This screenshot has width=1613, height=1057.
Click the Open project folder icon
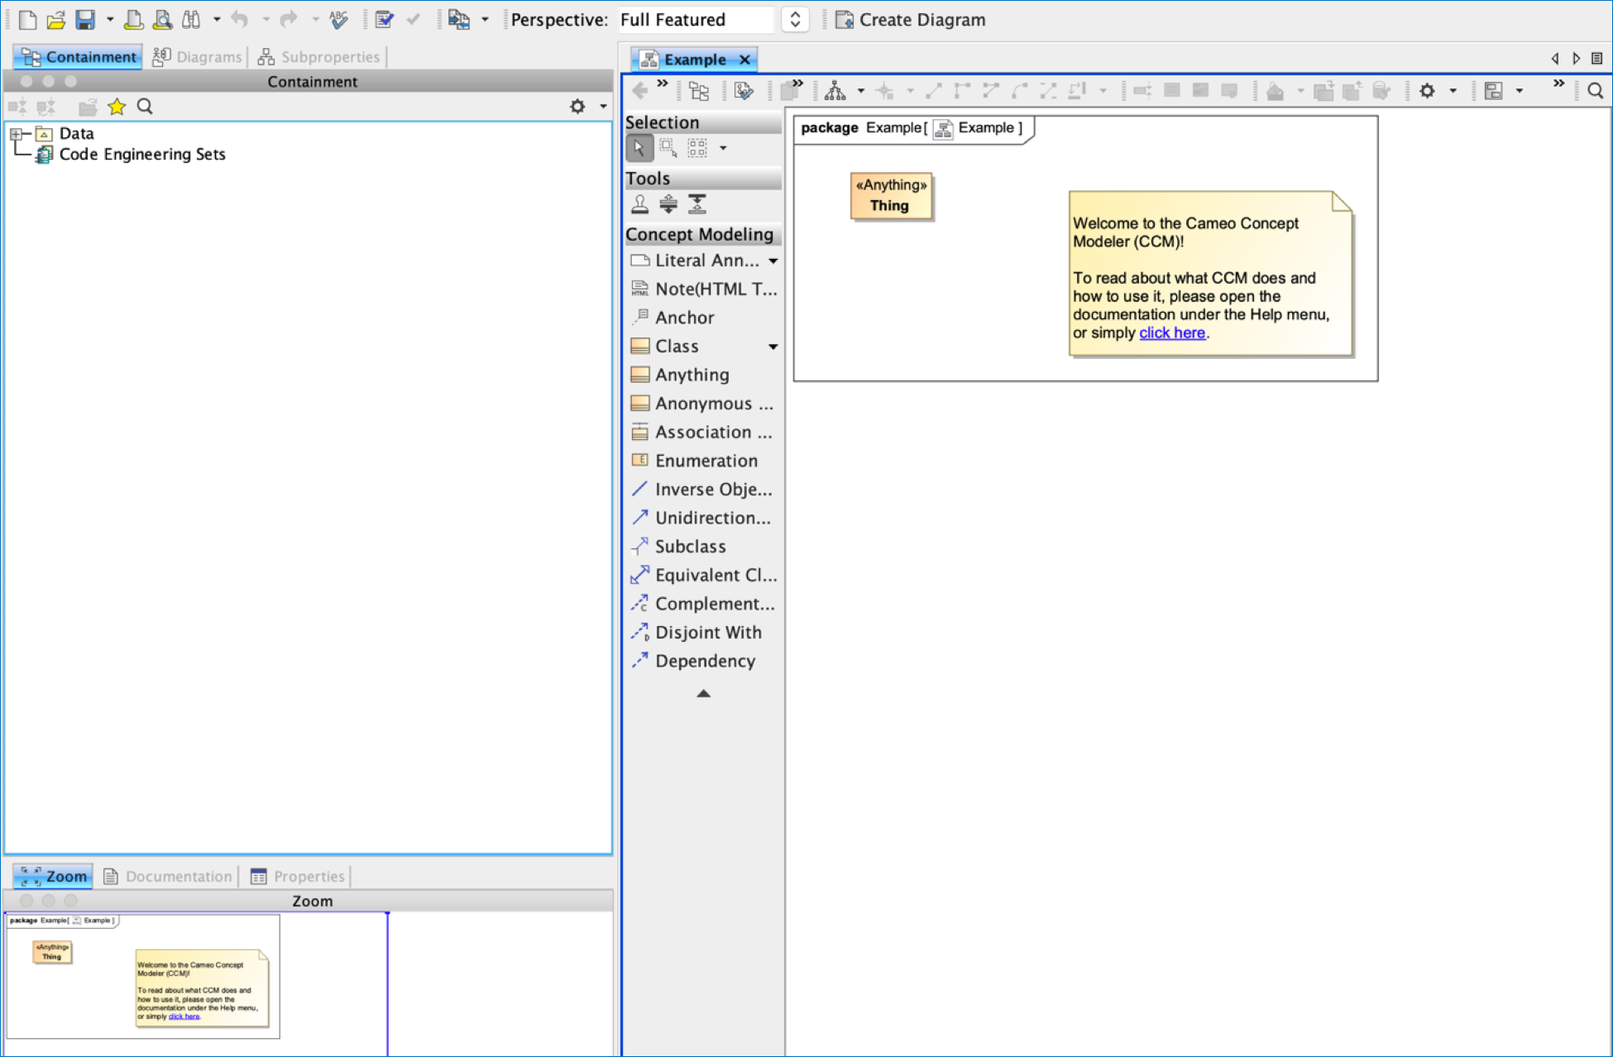coord(55,20)
